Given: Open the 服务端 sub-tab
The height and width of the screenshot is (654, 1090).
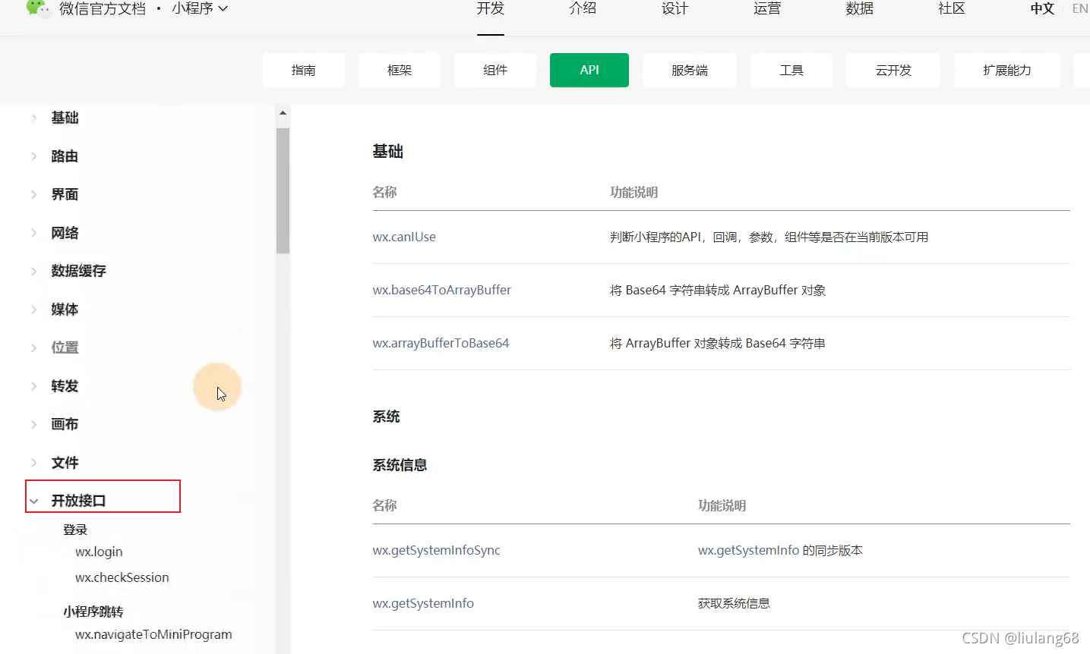Looking at the screenshot, I should click(690, 70).
